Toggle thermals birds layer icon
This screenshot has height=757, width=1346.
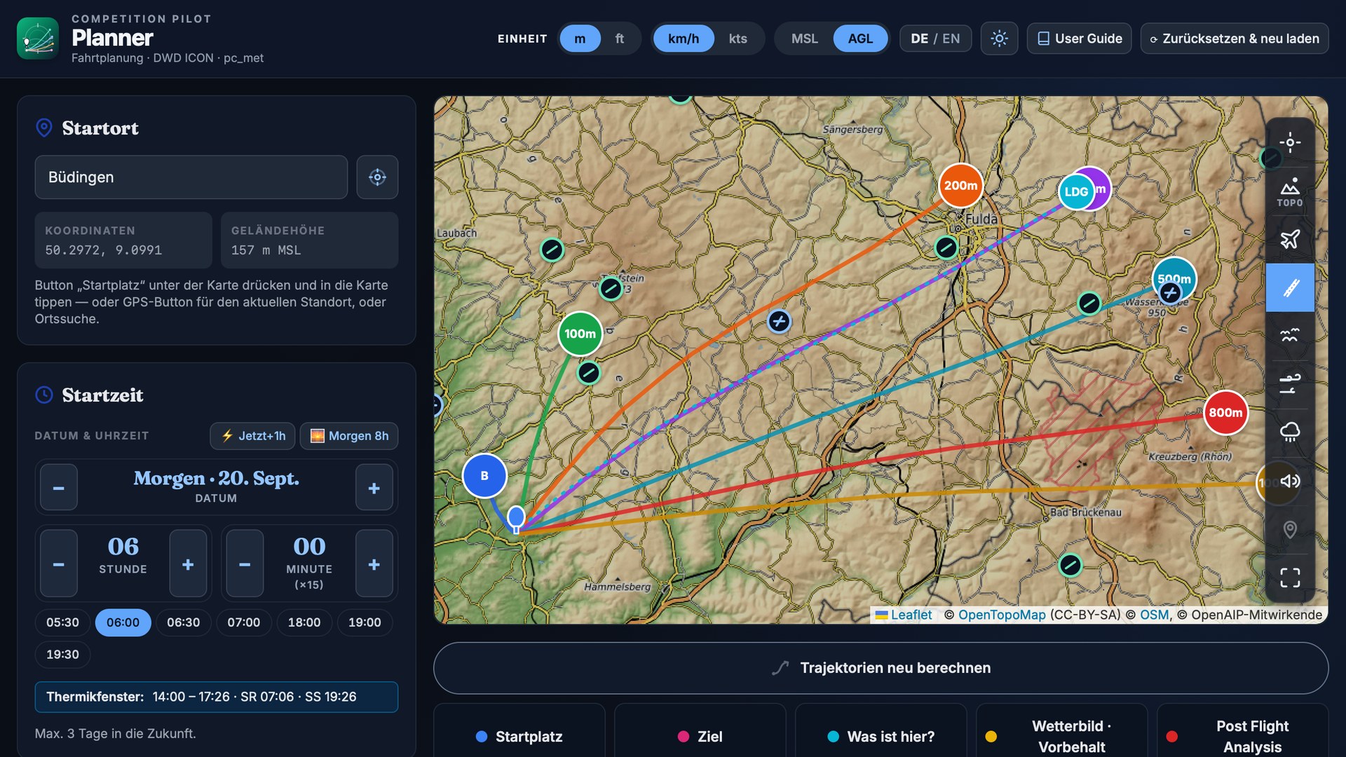point(1290,336)
